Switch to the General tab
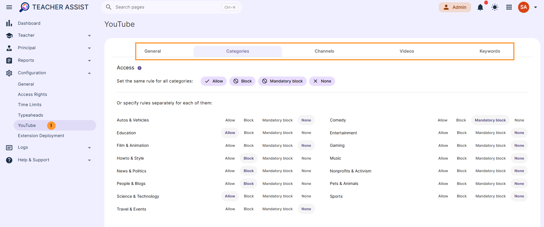Image resolution: width=544 pixels, height=227 pixels. [153, 51]
